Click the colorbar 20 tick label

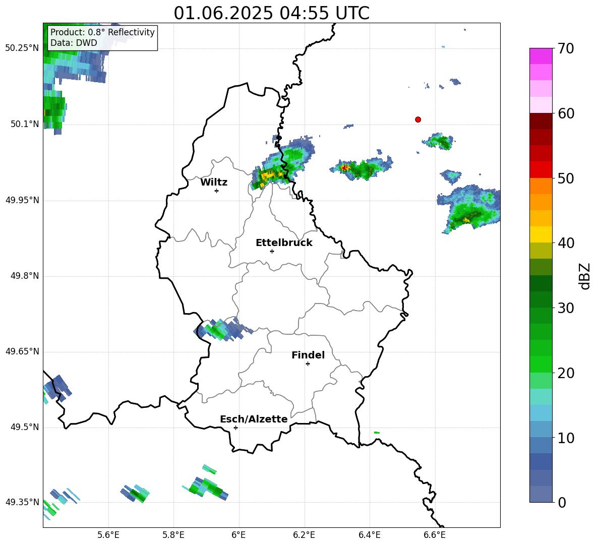[566, 373]
